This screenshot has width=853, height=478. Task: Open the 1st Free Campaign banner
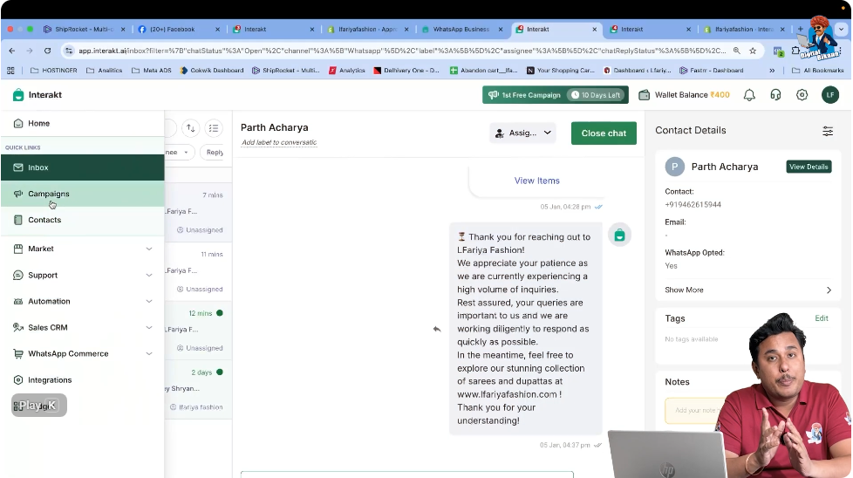tap(556, 94)
